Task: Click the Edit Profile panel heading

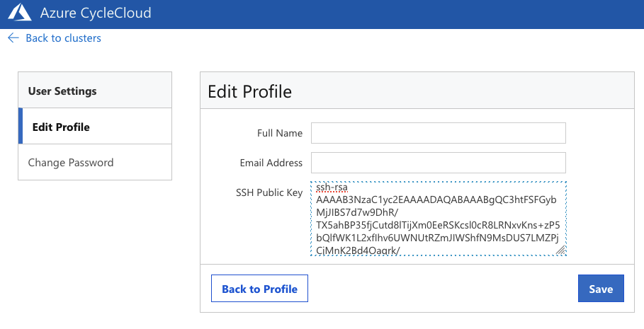Action: click(249, 91)
